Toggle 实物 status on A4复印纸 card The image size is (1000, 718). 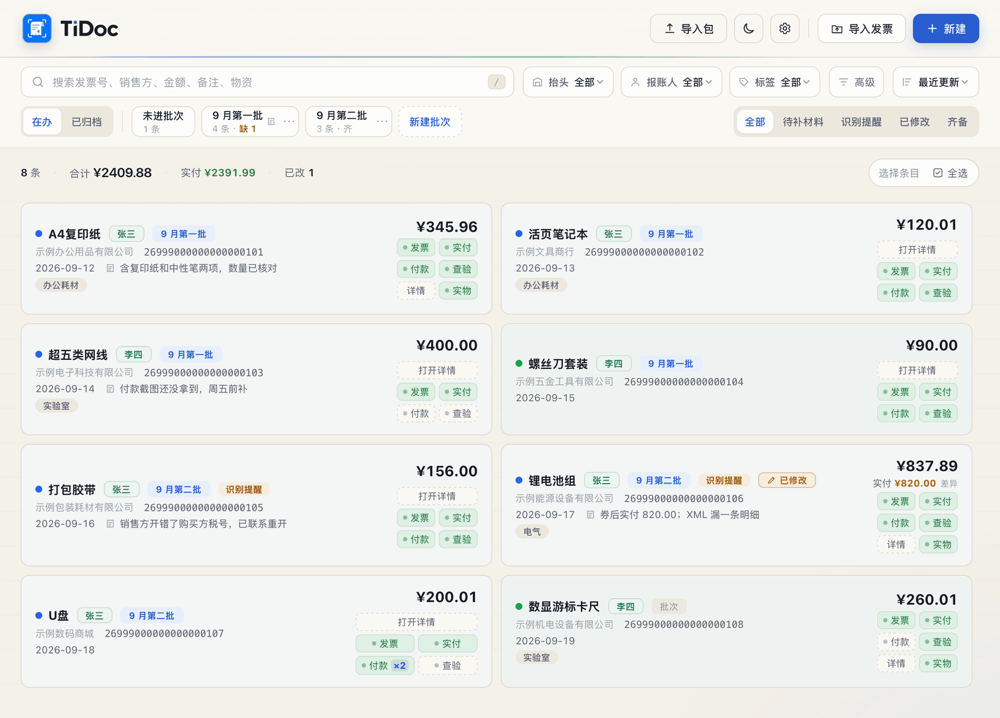pyautogui.click(x=458, y=290)
